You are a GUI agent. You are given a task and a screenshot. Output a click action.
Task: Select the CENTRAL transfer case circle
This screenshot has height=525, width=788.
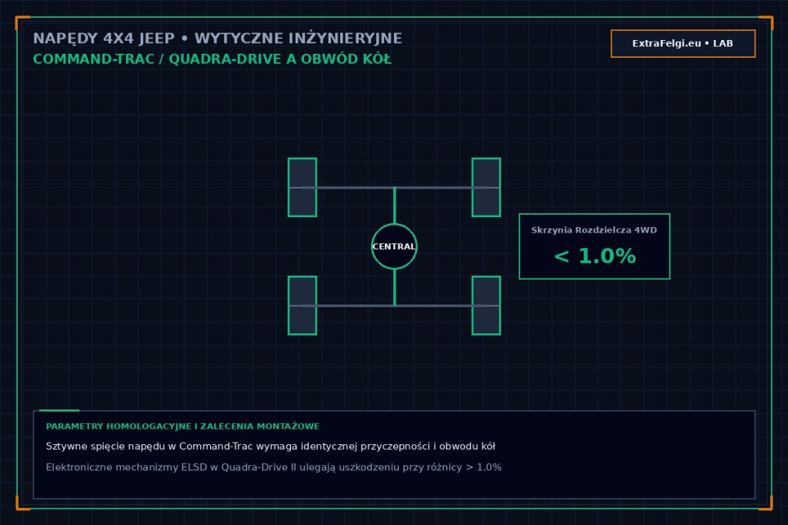394,246
